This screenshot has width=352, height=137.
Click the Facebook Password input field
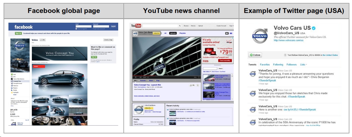[101, 27]
